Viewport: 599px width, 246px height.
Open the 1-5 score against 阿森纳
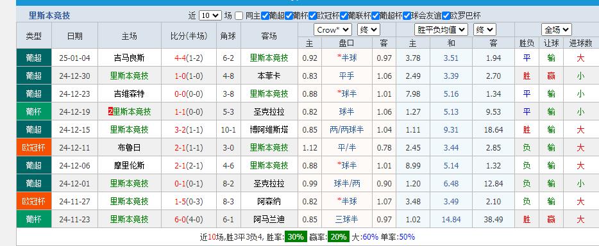(180, 201)
